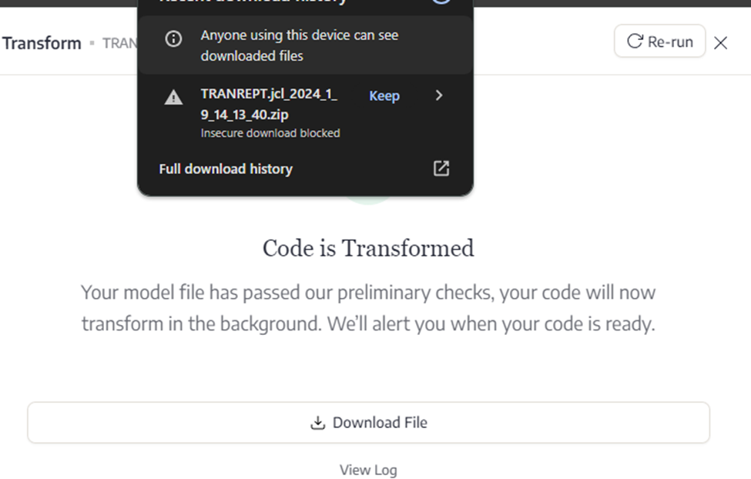Image resolution: width=751 pixels, height=479 pixels.
Task: Click the warning icon next to TRANREPT zip
Action: [x=173, y=97]
